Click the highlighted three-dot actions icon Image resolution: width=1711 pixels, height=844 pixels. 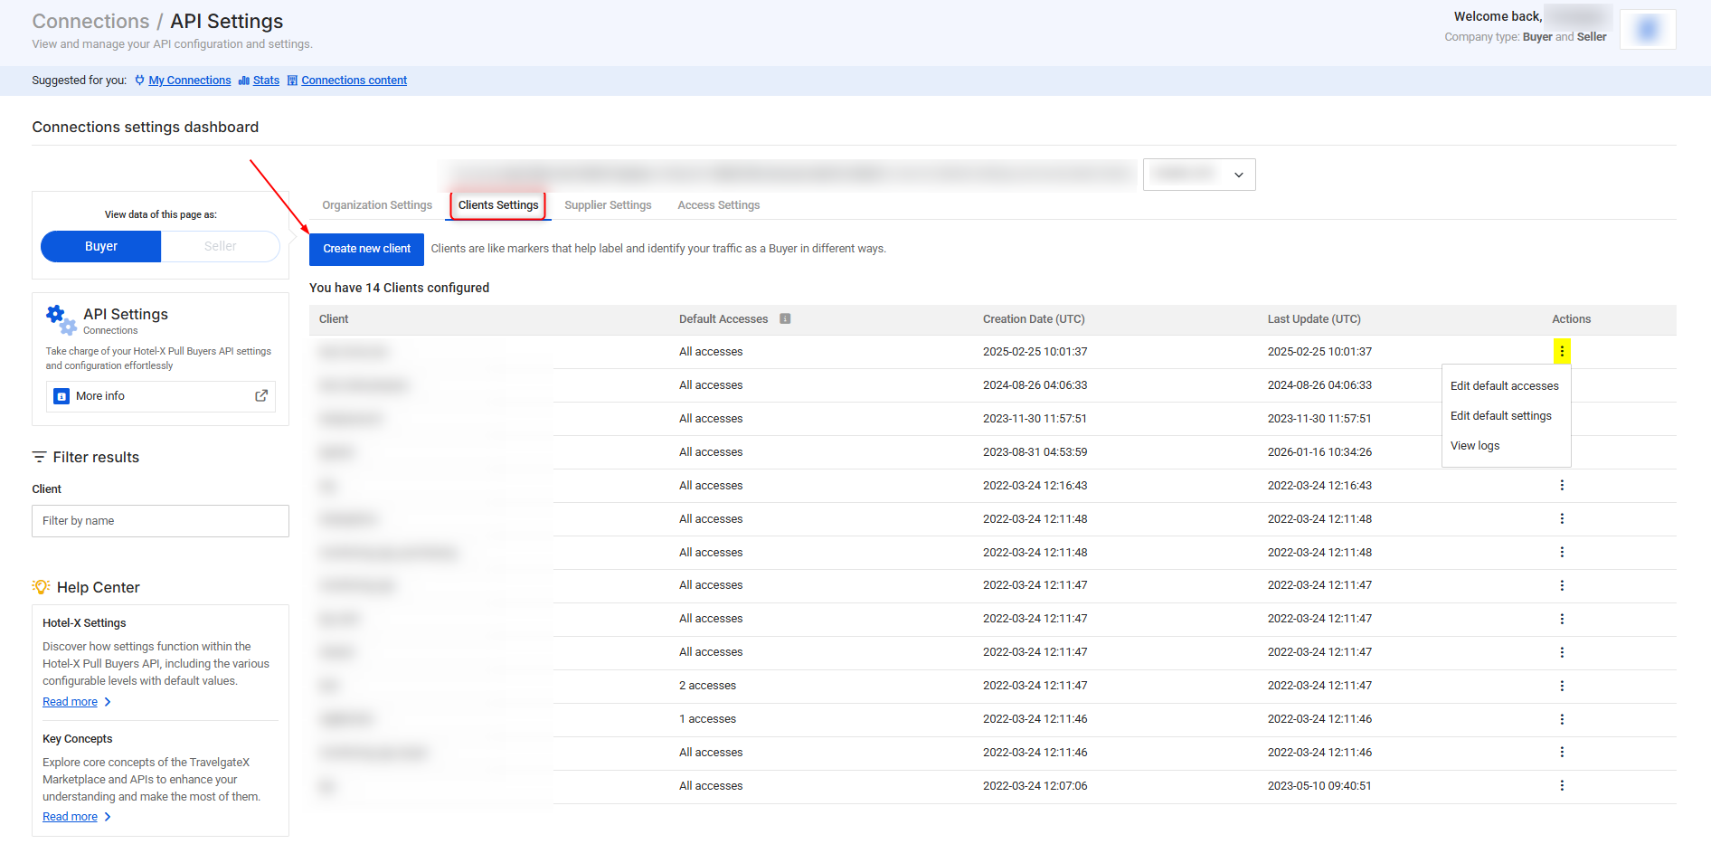click(1562, 351)
